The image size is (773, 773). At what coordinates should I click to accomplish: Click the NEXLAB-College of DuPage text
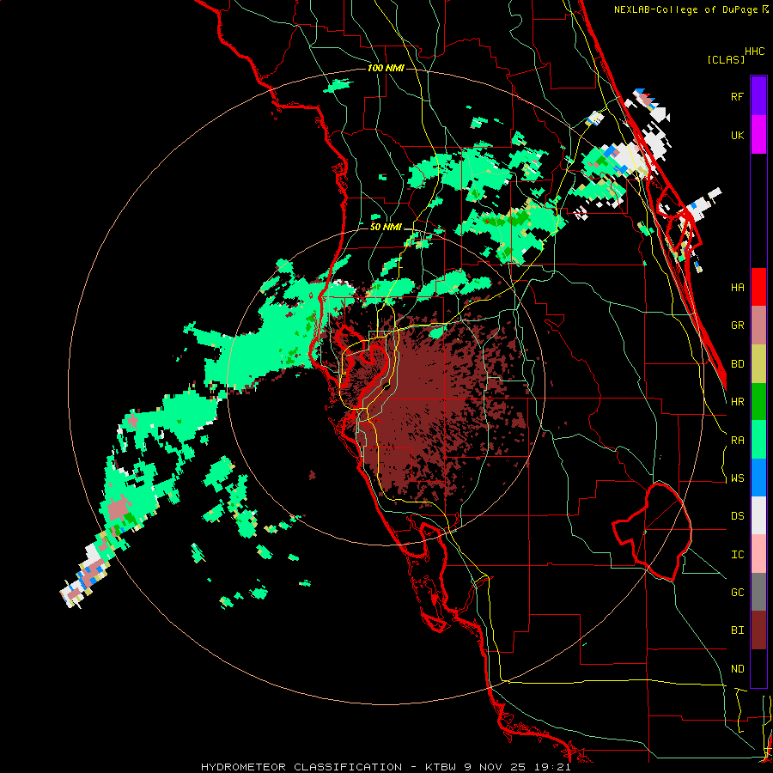(685, 9)
